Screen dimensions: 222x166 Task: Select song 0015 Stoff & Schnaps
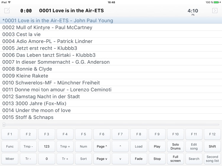click(x=111, y=117)
